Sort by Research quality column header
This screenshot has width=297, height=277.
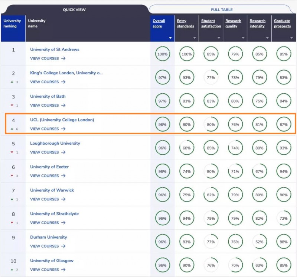pyautogui.click(x=233, y=23)
